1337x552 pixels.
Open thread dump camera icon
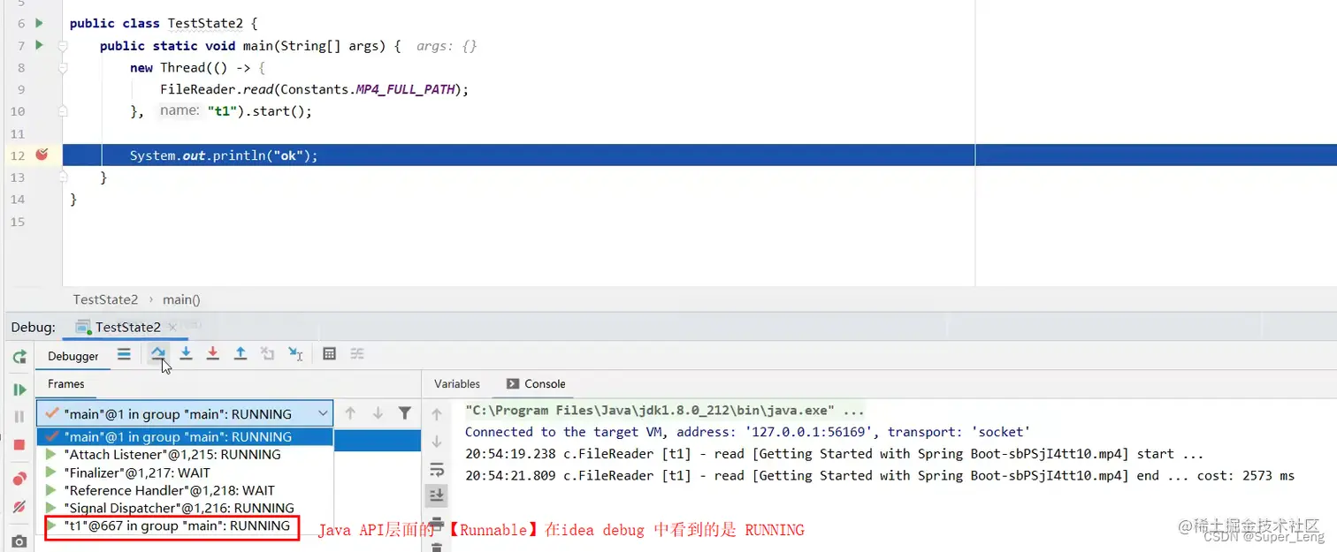(19, 541)
